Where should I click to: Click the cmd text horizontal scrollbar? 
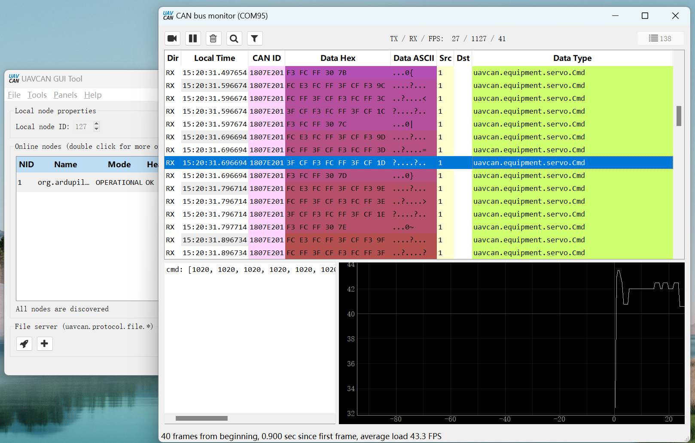click(201, 418)
